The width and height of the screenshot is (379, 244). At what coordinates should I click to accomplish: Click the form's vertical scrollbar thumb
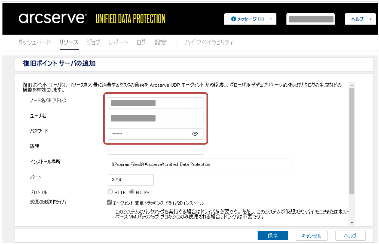click(352, 141)
